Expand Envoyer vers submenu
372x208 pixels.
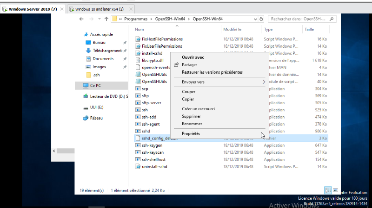219,82
